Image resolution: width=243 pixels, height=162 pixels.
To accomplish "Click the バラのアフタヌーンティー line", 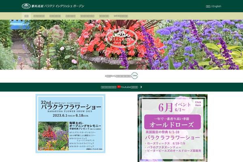I will coord(164,147).
